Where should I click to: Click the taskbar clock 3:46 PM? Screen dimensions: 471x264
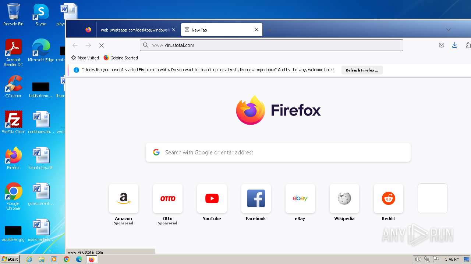[x=452, y=259]
